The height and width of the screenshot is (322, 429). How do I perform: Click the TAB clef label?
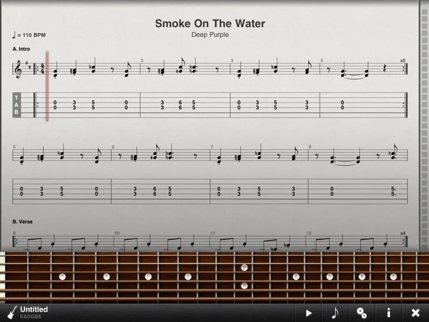(17, 105)
